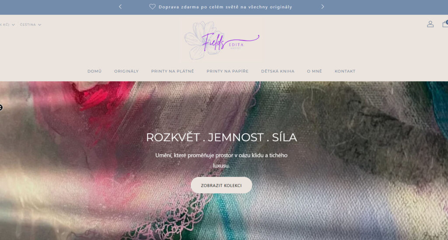
Task: Click the chevron next to Čeština
Action: point(40,25)
